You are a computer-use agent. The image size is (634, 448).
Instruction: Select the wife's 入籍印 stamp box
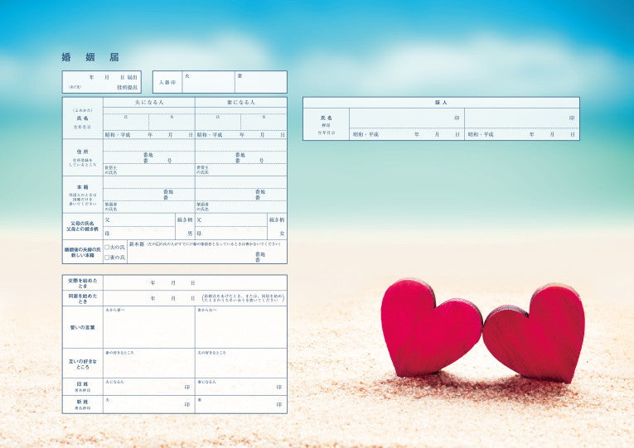(x=260, y=83)
